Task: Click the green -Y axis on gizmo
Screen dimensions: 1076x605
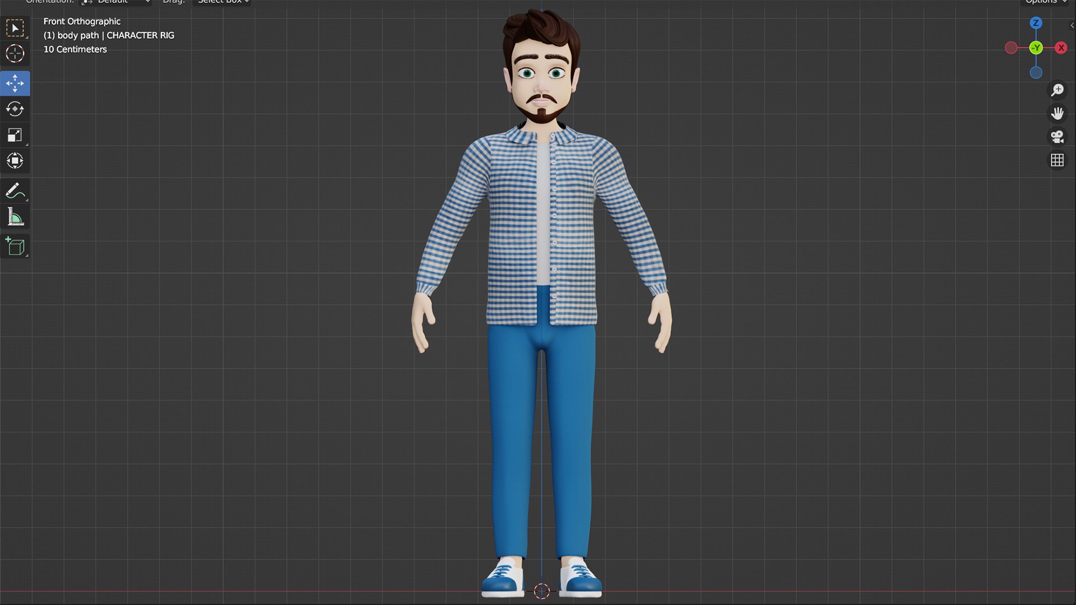Action: 1036,48
